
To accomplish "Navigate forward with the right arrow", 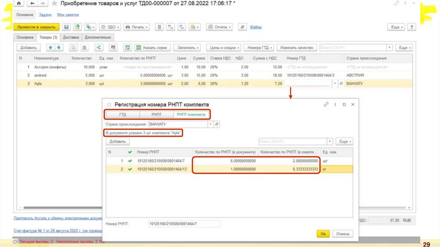I will pos(43,3).
